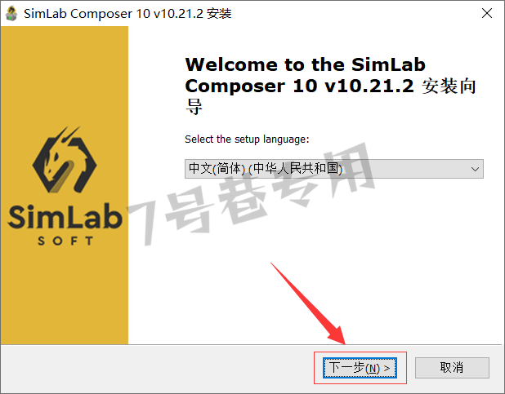Click the gray footer area left of Next
This screenshot has height=394, width=505.
(157, 368)
